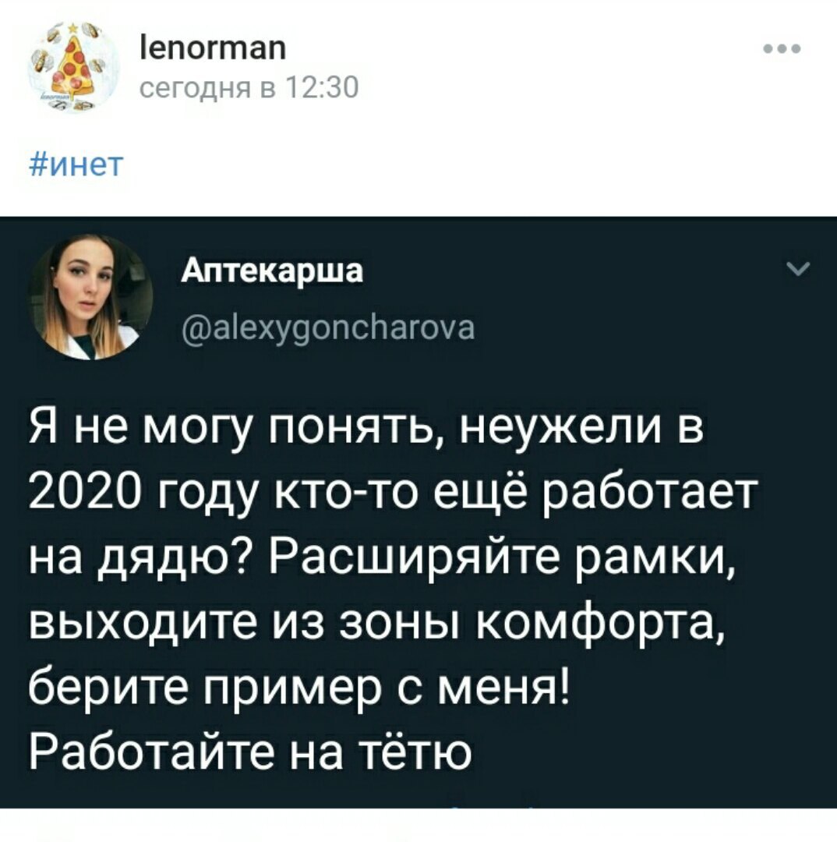Open the attached tweet screenshot image
The width and height of the screenshot is (837, 842).
418,512
